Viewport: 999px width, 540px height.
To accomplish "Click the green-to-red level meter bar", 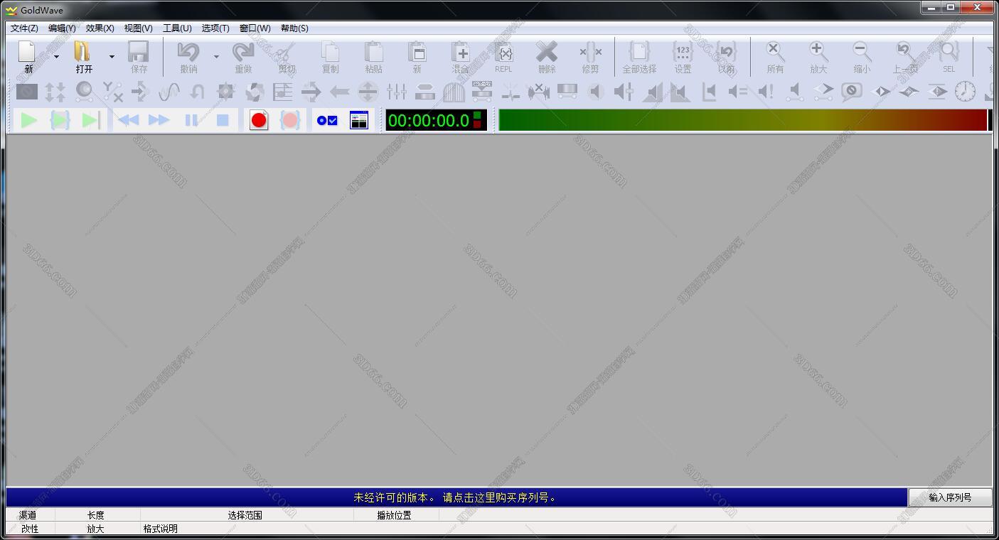I will tap(742, 120).
